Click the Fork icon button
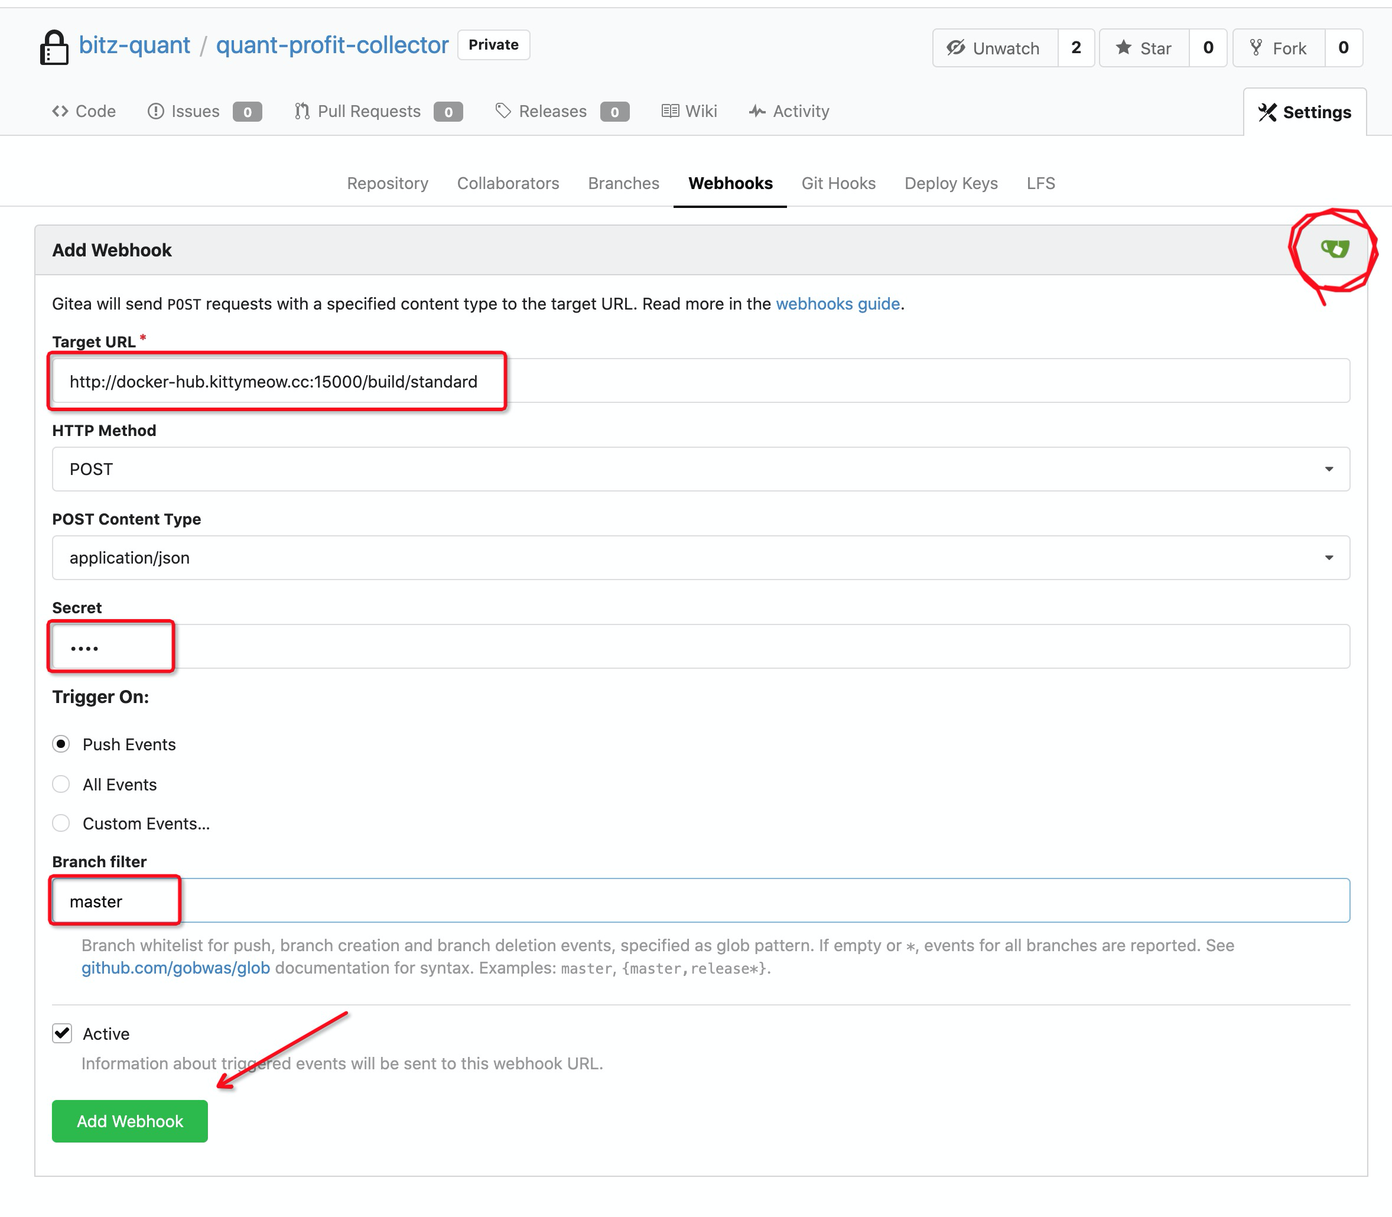This screenshot has height=1217, width=1392. (x=1279, y=48)
